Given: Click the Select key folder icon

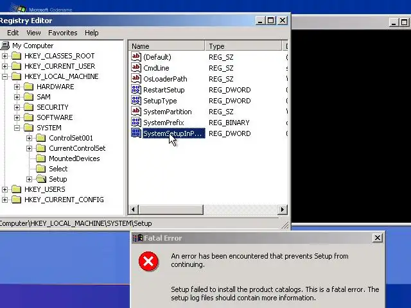Looking at the screenshot, I should point(41,169).
